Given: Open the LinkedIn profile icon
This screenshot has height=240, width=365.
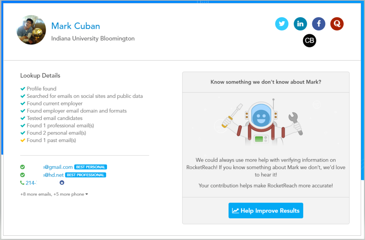Looking at the screenshot, I should click(300, 24).
